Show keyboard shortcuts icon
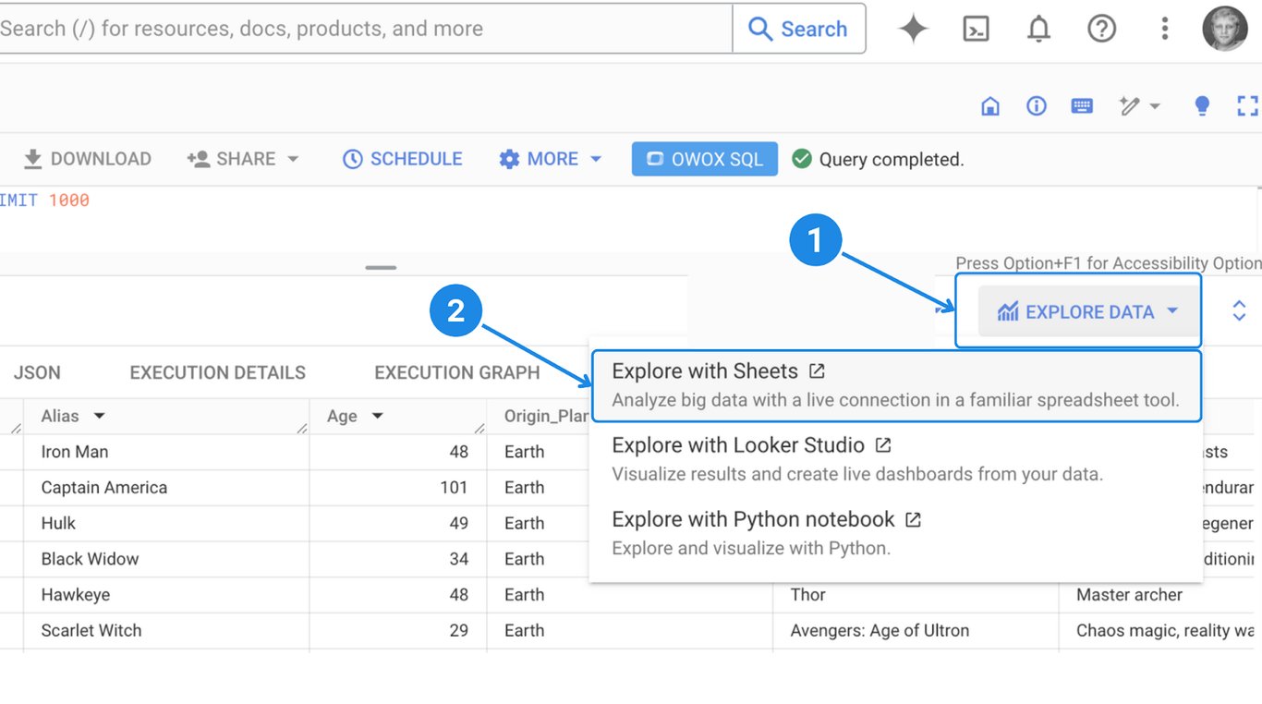Screen dimensions: 1262x704 pos(1082,106)
